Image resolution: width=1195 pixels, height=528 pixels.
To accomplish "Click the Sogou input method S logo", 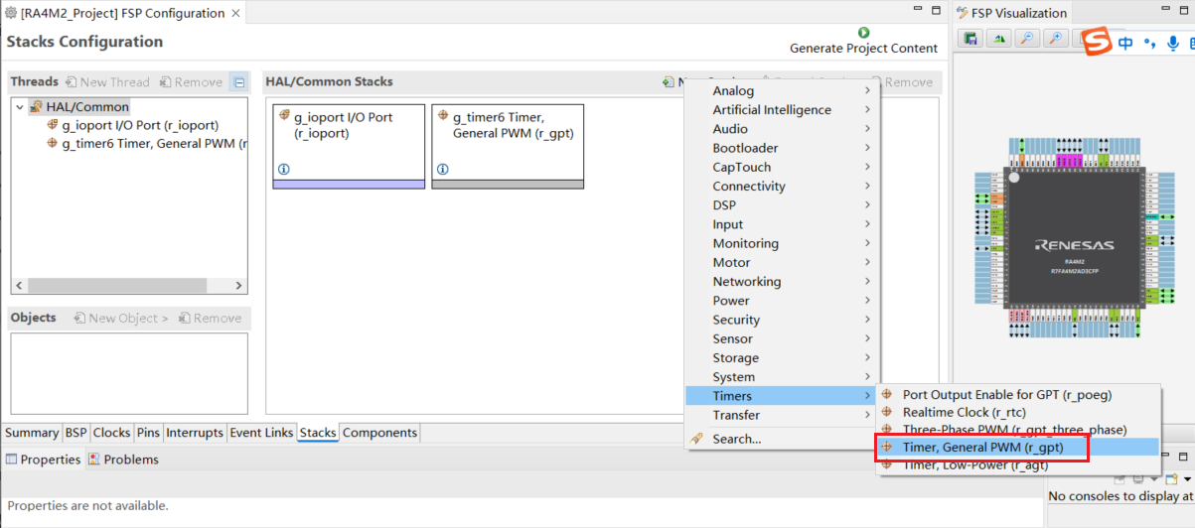I will (x=1095, y=43).
